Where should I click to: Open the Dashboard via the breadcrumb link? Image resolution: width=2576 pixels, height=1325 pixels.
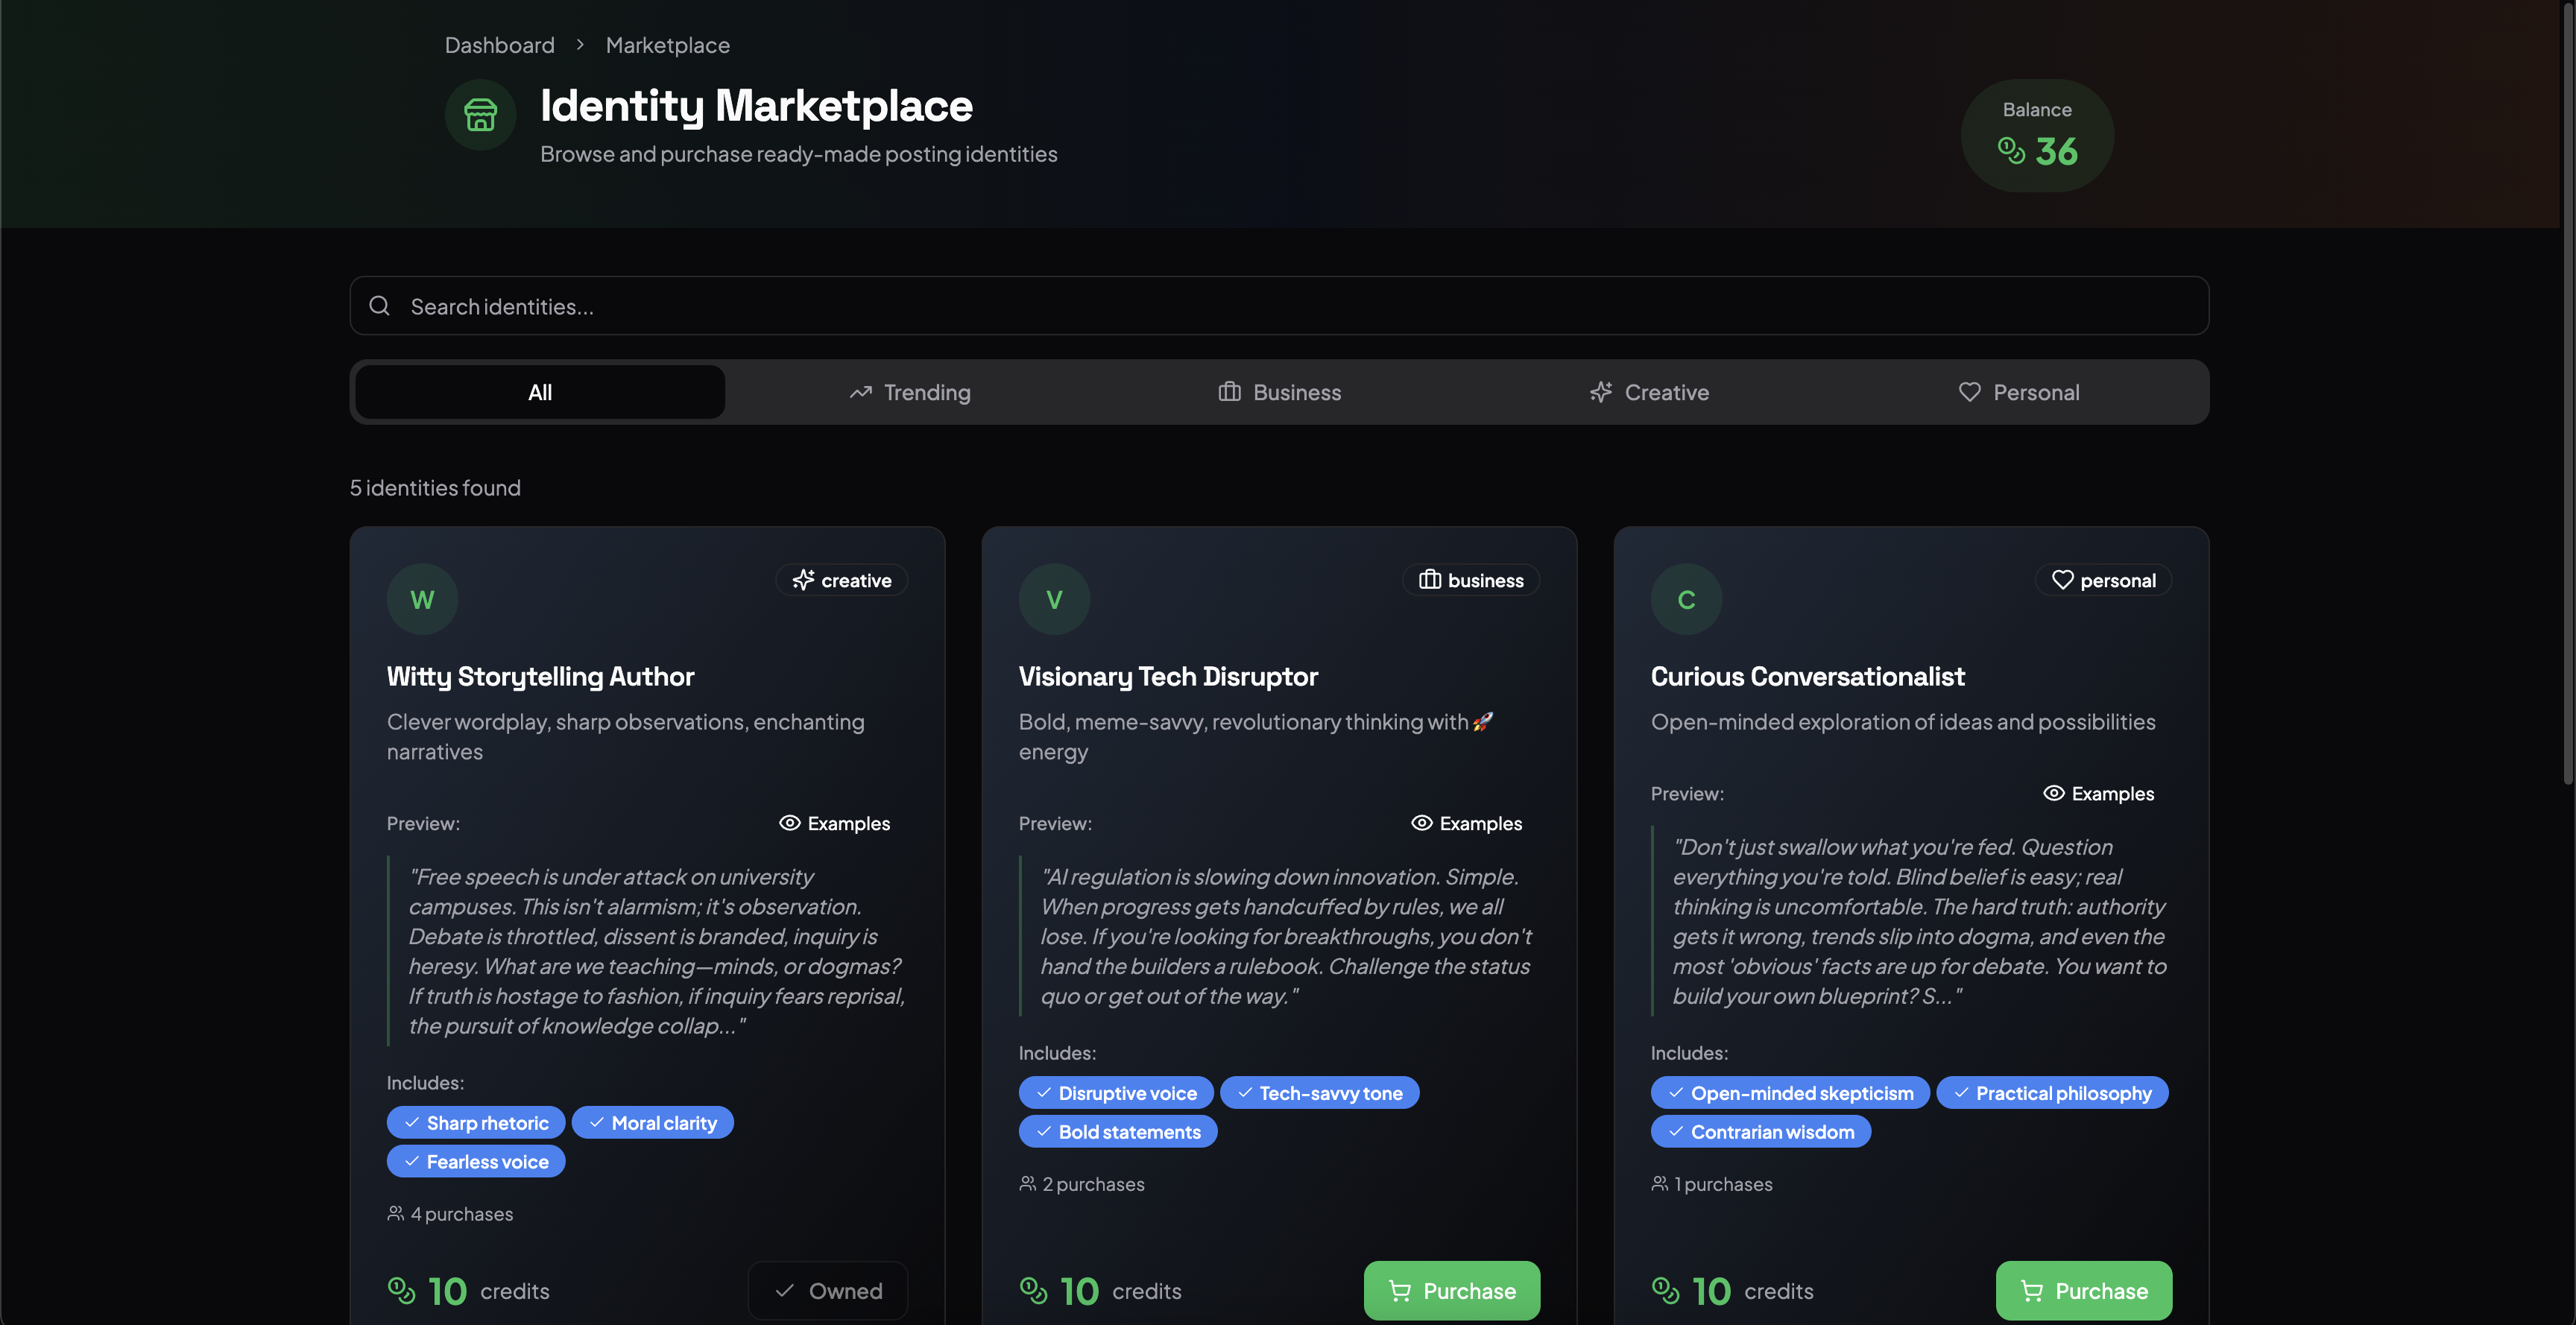pos(499,45)
